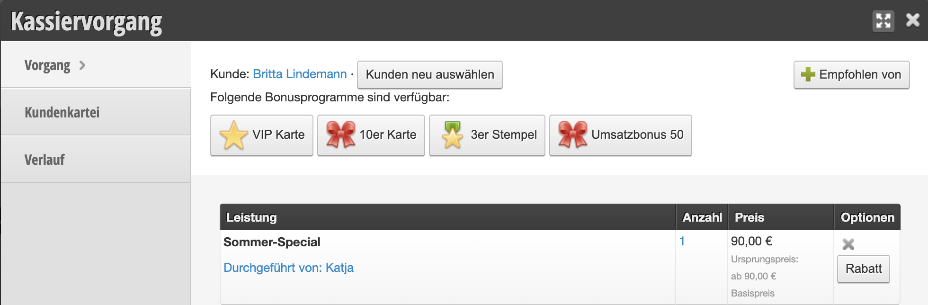Screen dimensions: 928x305
Task: Change Durchgeführt von: Katja
Action: tap(288, 268)
